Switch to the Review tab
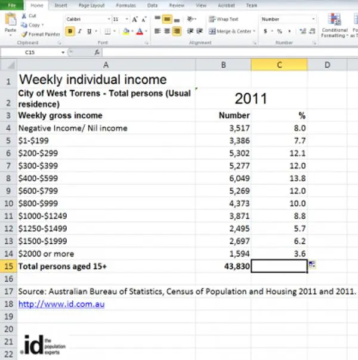 [x=177, y=5]
